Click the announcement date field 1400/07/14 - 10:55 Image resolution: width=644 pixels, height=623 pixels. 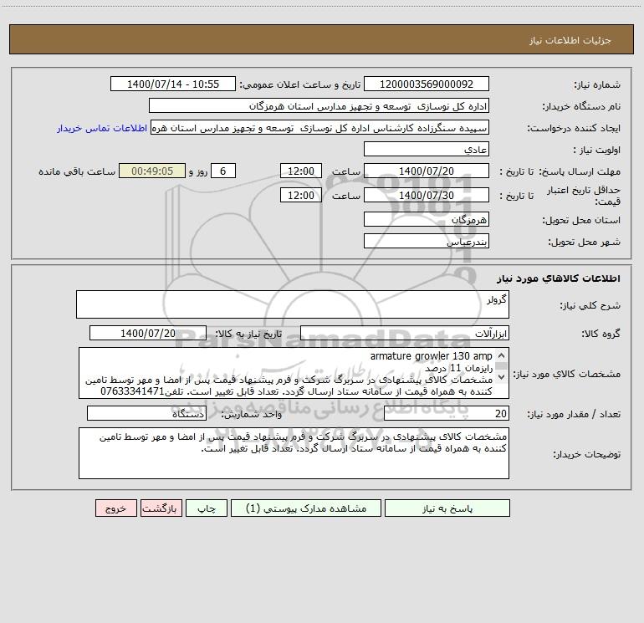(173, 84)
